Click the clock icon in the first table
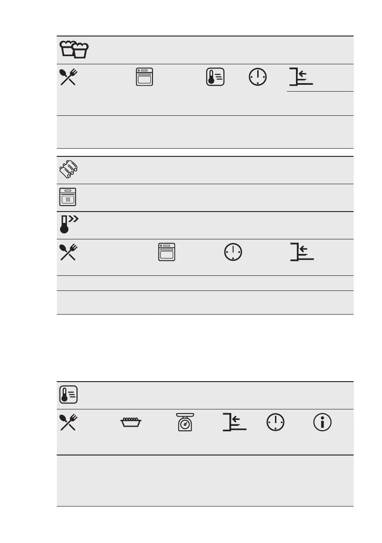The width and height of the screenshot is (382, 543). pos(258,77)
